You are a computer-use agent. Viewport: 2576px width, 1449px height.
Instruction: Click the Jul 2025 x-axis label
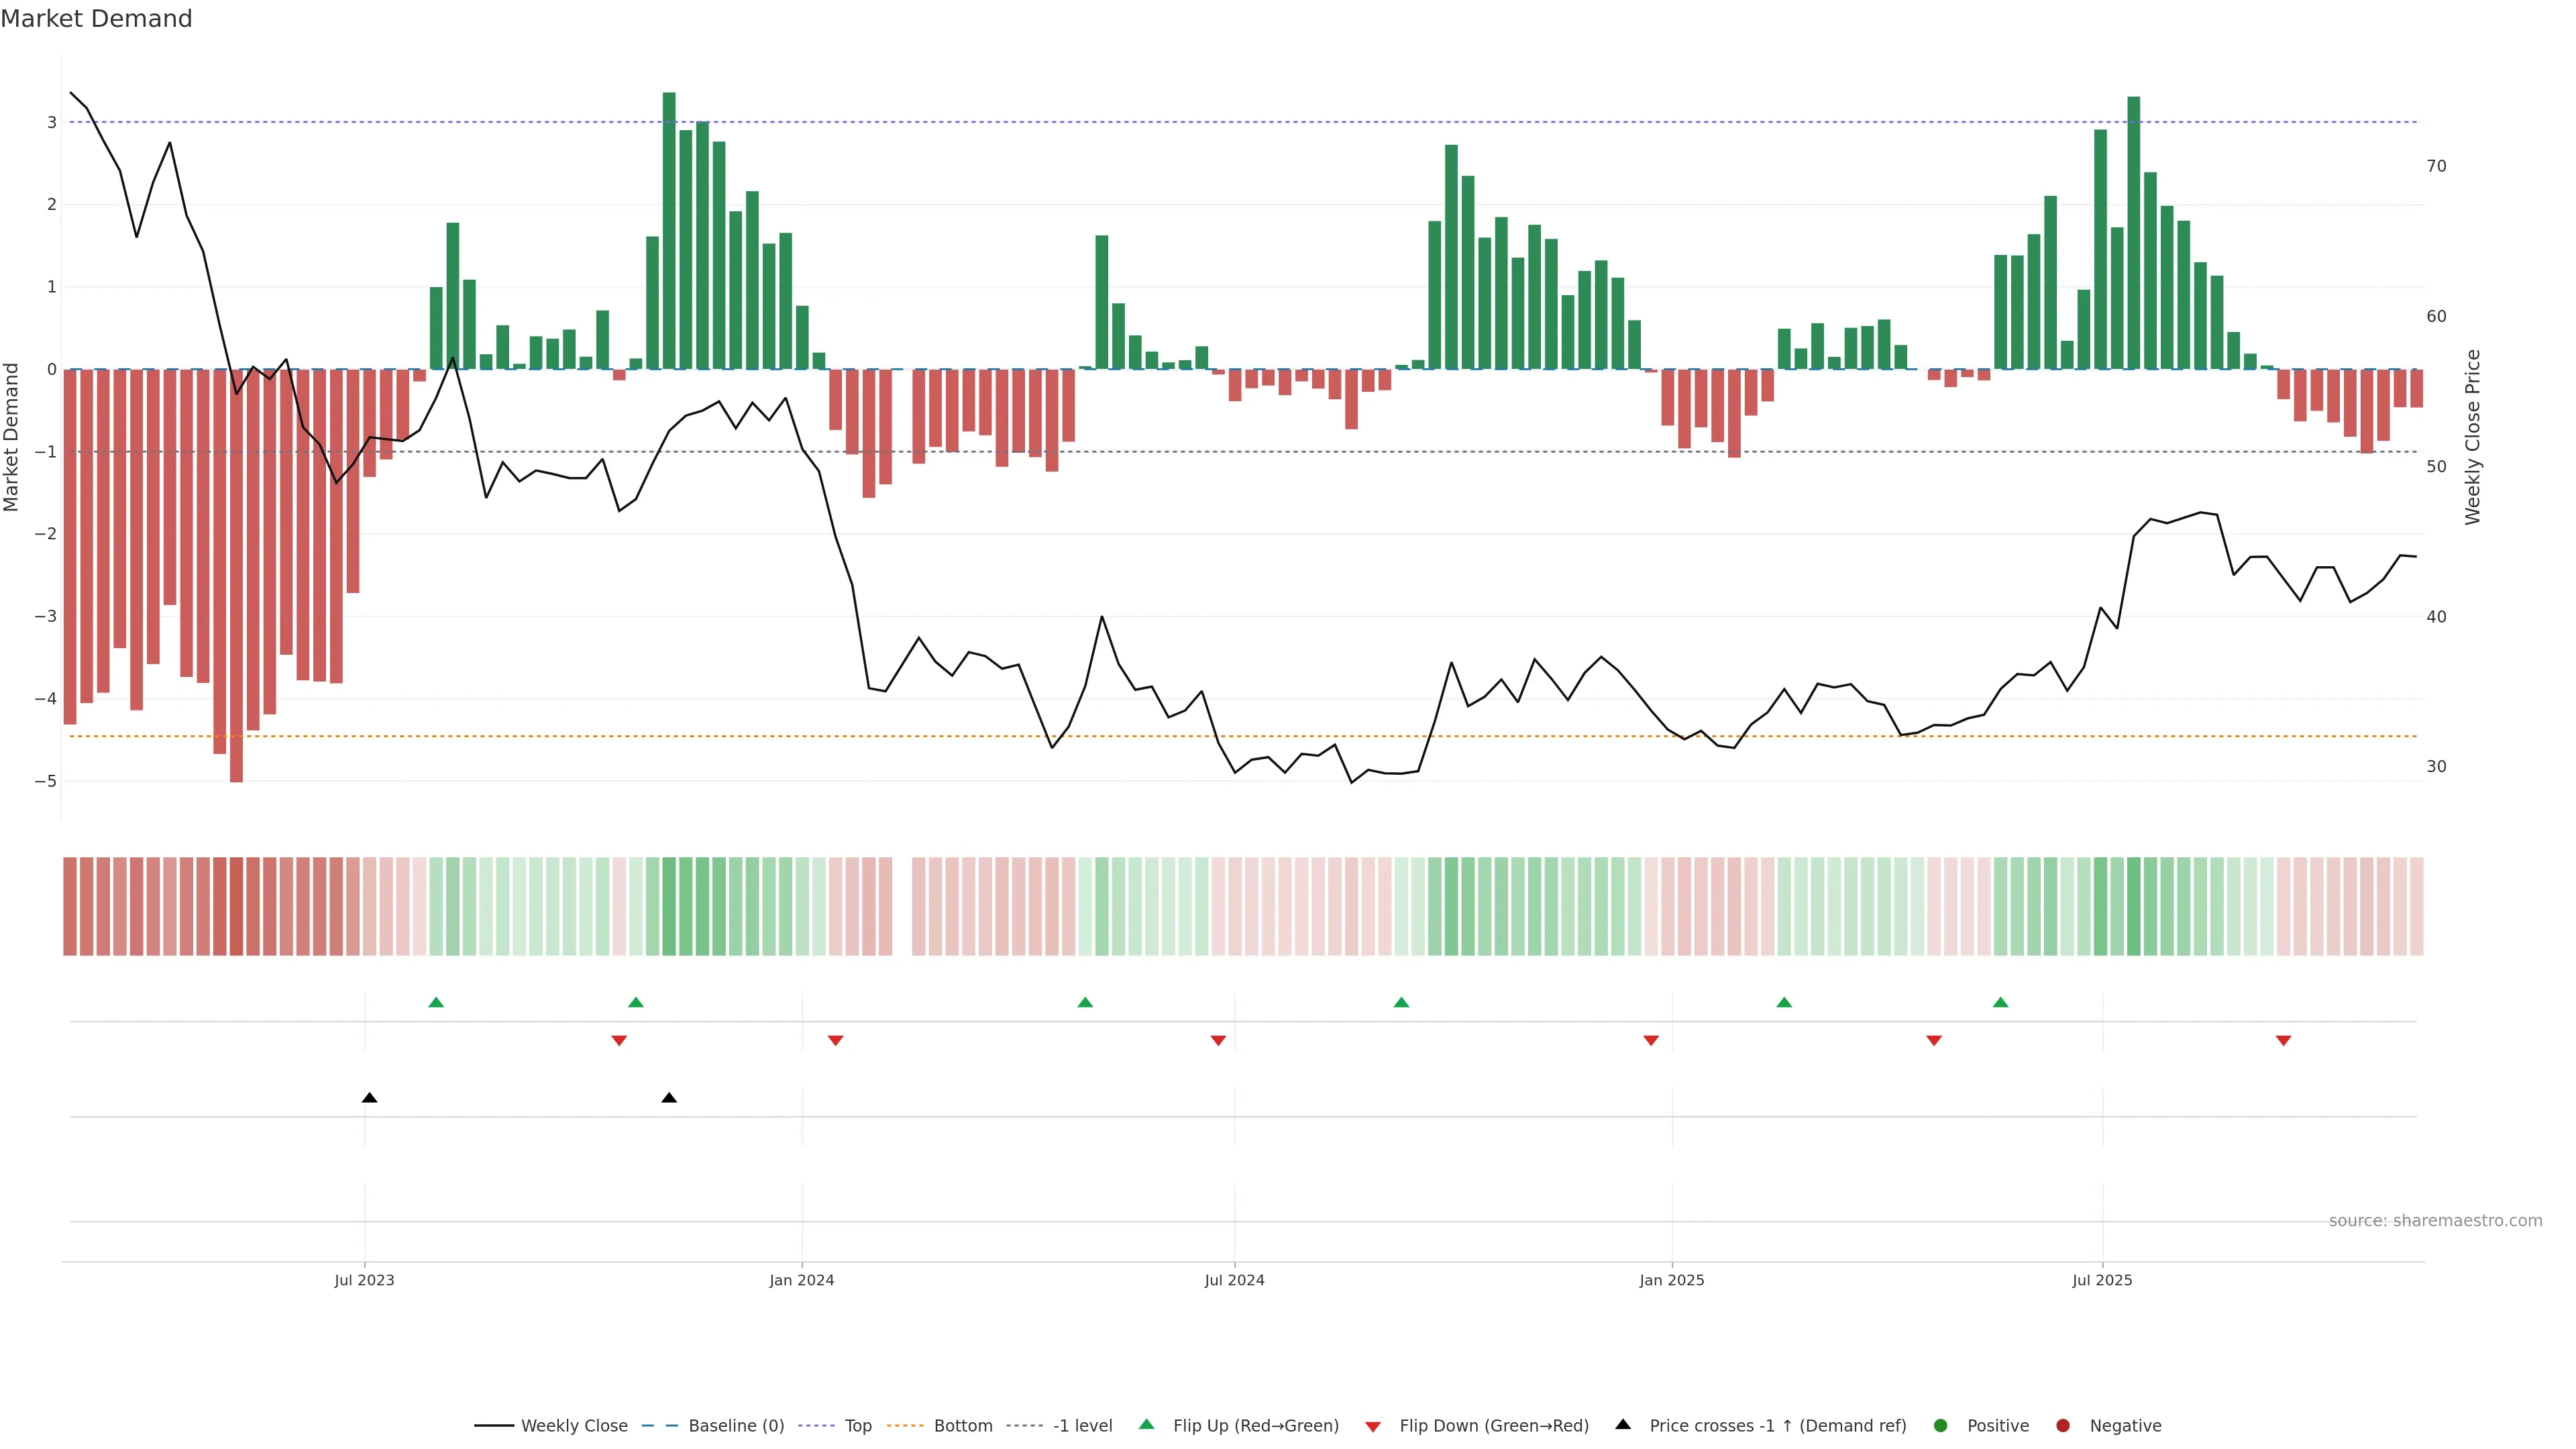point(2101,1280)
